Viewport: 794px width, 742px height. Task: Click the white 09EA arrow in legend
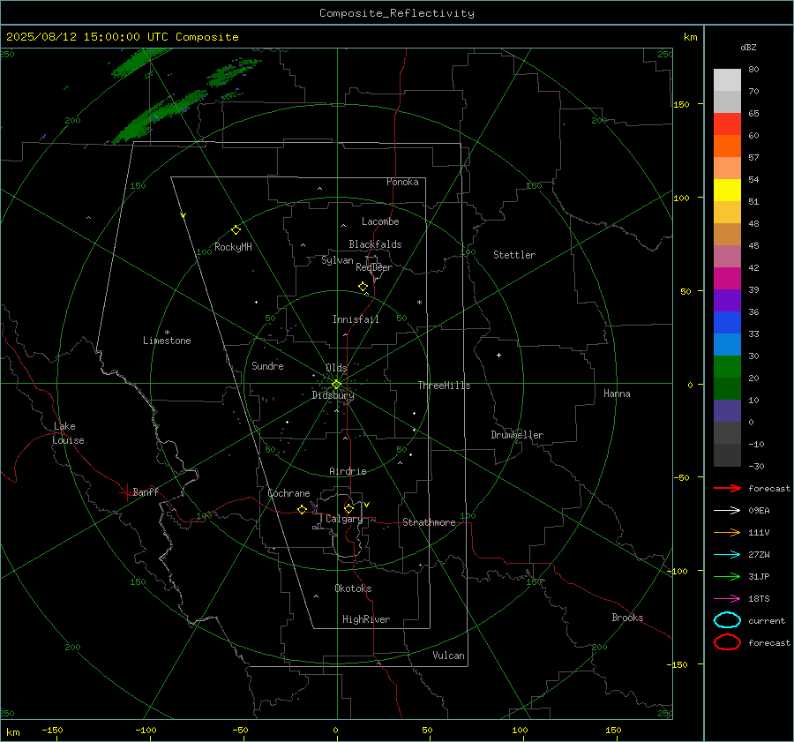[727, 511]
